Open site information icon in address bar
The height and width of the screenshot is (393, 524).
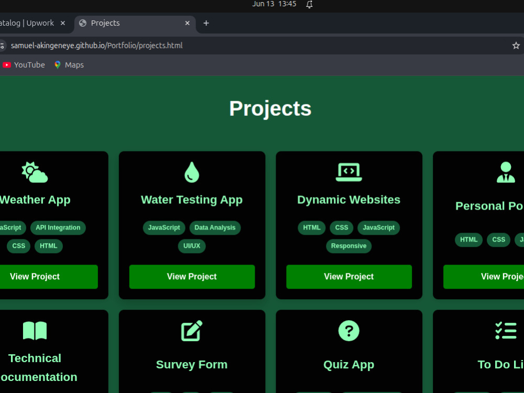2,46
